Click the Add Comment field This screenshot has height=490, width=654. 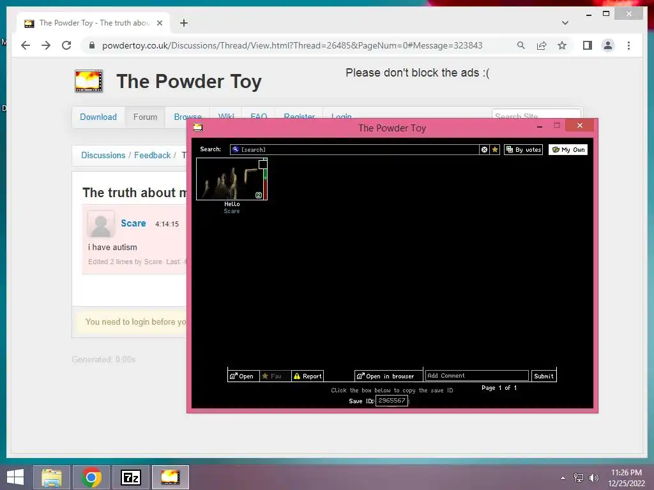(x=476, y=375)
